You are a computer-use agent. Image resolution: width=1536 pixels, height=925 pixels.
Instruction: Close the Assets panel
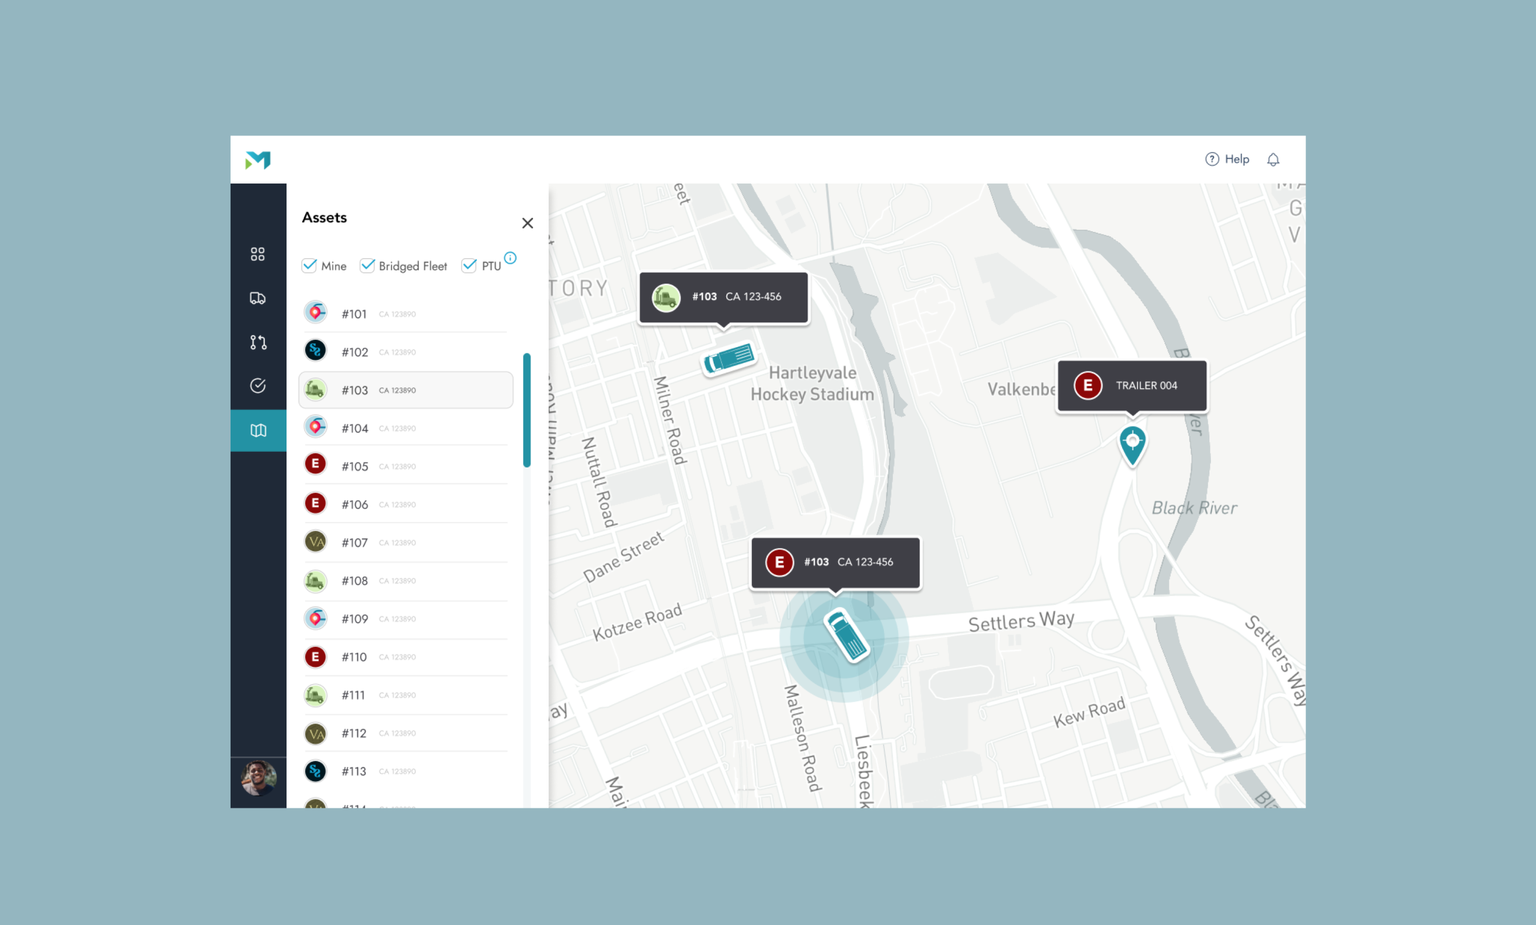pyautogui.click(x=527, y=223)
